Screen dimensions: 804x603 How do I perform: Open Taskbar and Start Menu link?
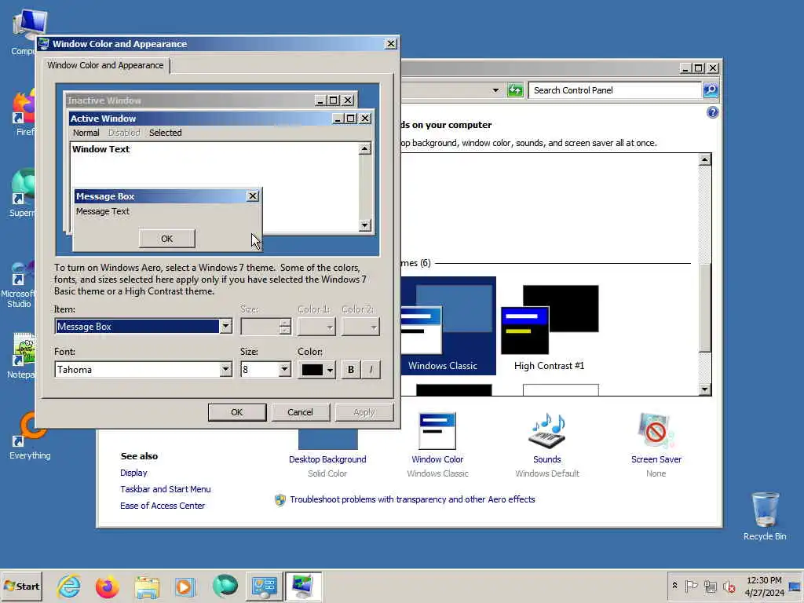click(165, 489)
